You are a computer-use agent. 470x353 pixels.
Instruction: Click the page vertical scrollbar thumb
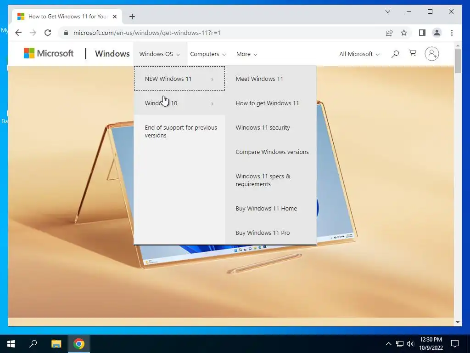[458, 61]
